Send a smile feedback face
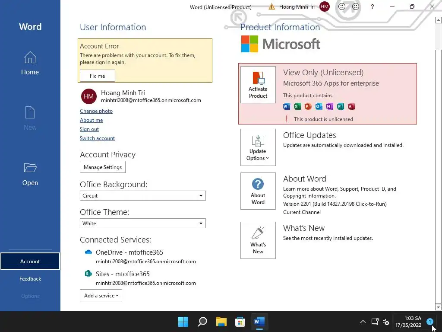 (342, 6)
